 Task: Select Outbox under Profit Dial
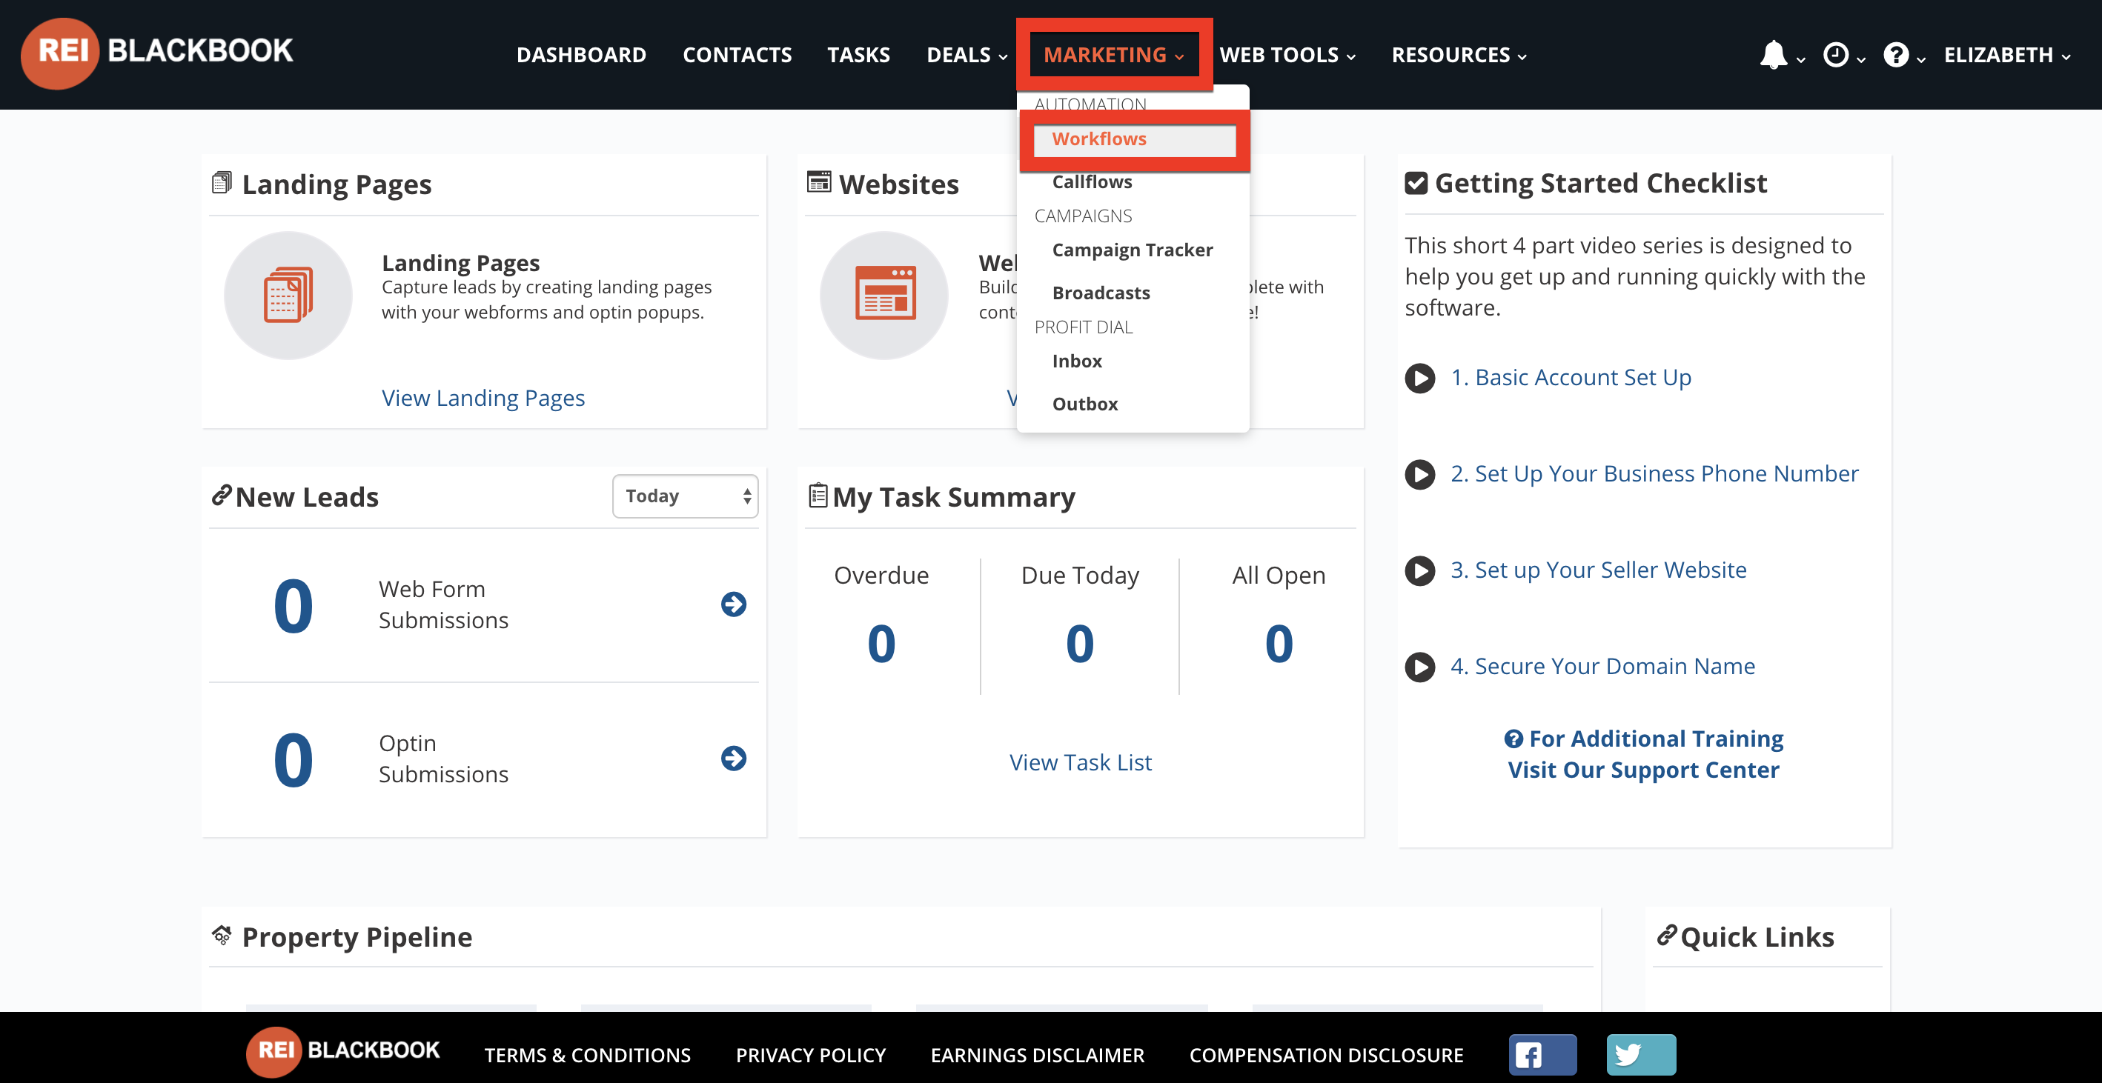tap(1085, 404)
